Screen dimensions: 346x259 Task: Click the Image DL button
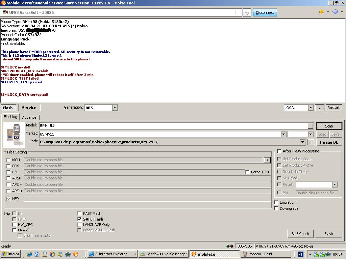pos(329,142)
